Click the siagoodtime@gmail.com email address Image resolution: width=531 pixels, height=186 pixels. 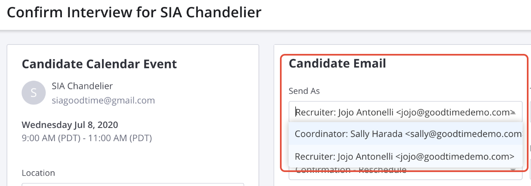tap(103, 100)
